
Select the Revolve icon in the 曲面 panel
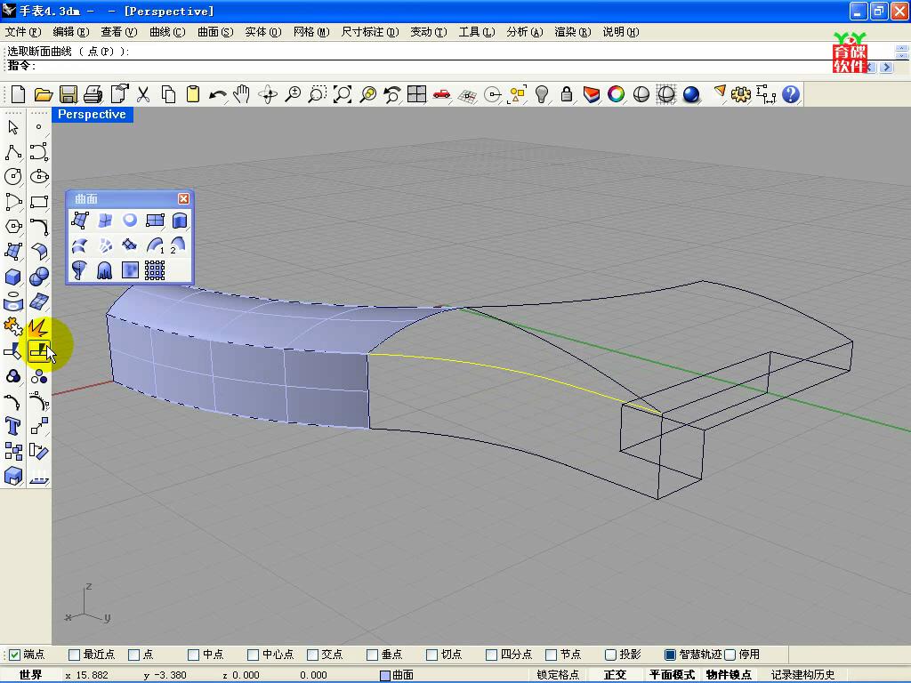pos(79,270)
